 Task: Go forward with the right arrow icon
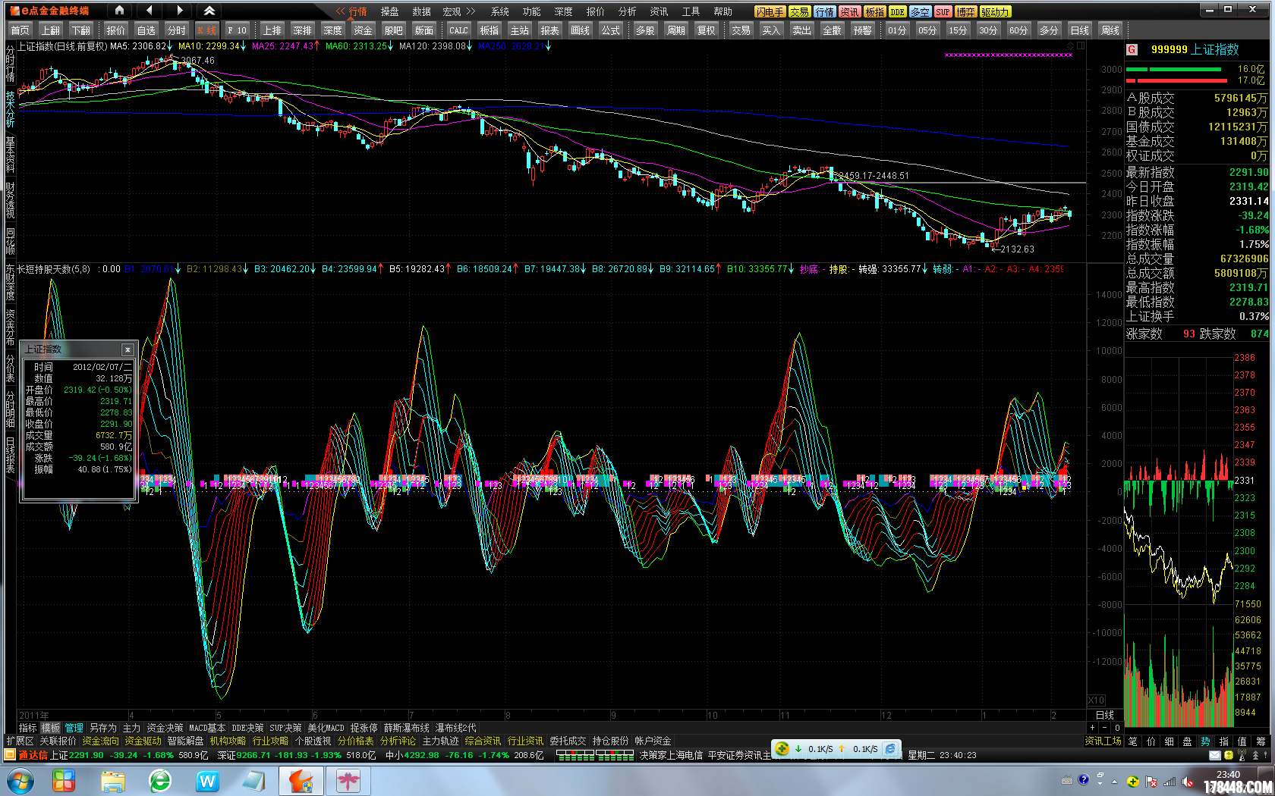(x=179, y=11)
